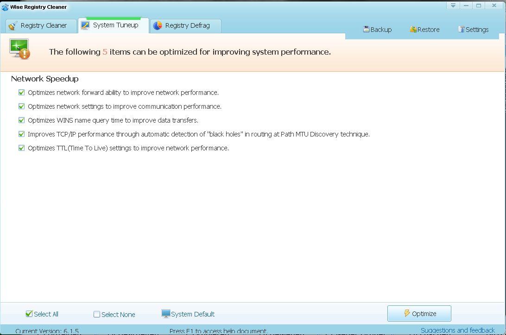Image resolution: width=506 pixels, height=335 pixels.
Task: Uncheck WINS name query time optimization
Action: (x=22, y=120)
